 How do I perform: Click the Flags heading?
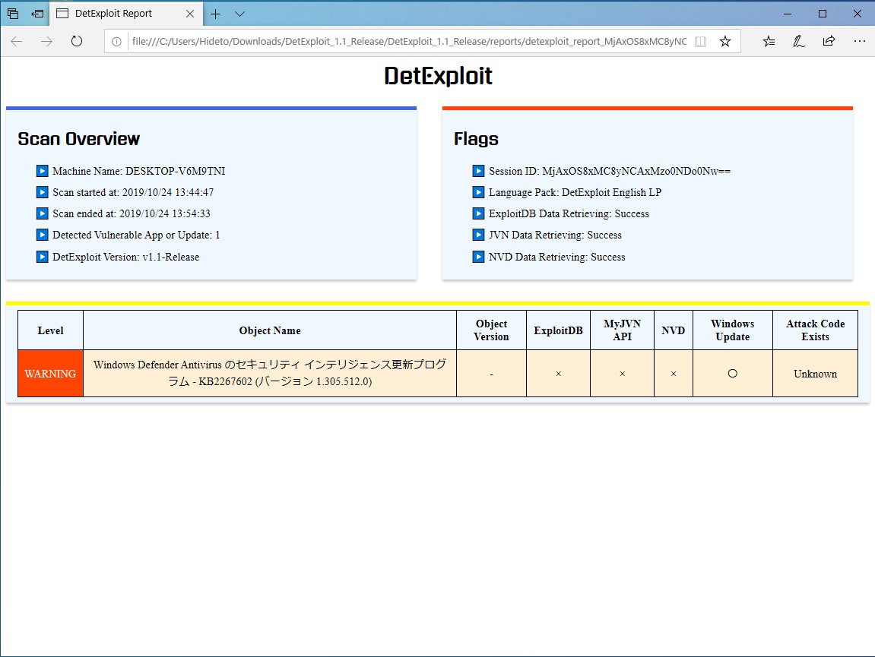pyautogui.click(x=476, y=139)
